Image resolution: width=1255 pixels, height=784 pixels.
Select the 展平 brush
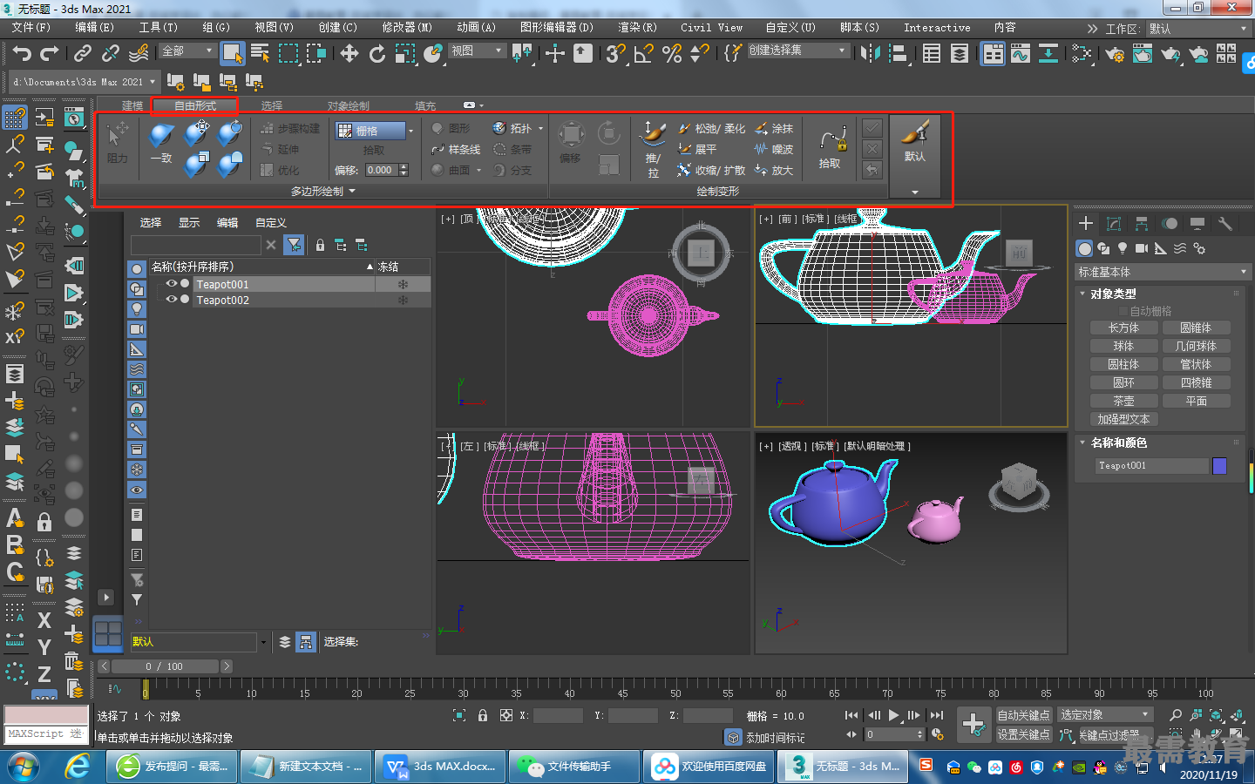[x=697, y=149]
